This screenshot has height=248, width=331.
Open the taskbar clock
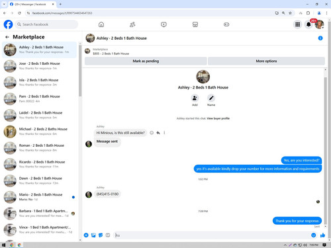[314, 245]
